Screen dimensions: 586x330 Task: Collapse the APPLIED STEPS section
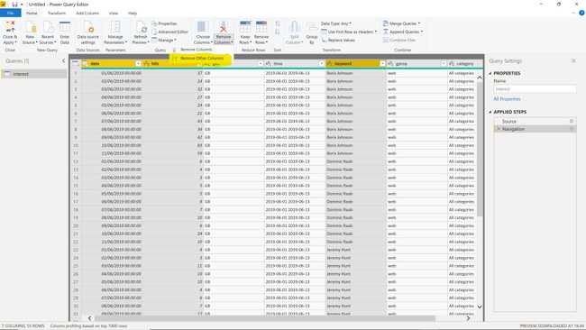490,112
